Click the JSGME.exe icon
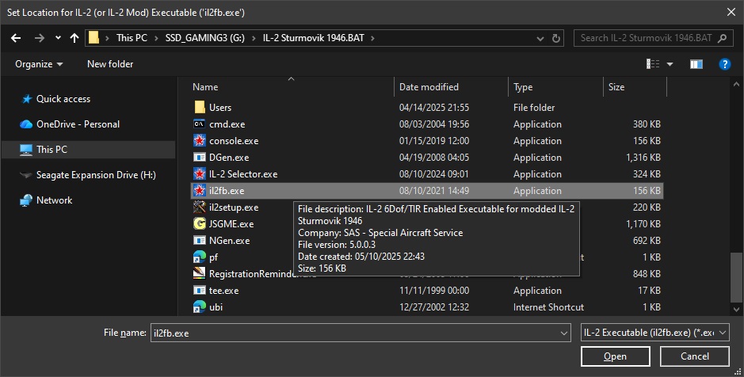744x377 pixels. (x=200, y=224)
